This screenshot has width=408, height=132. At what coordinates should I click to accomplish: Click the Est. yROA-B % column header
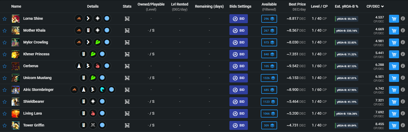click(346, 6)
